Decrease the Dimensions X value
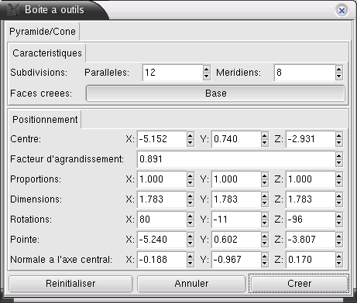 click(x=191, y=203)
